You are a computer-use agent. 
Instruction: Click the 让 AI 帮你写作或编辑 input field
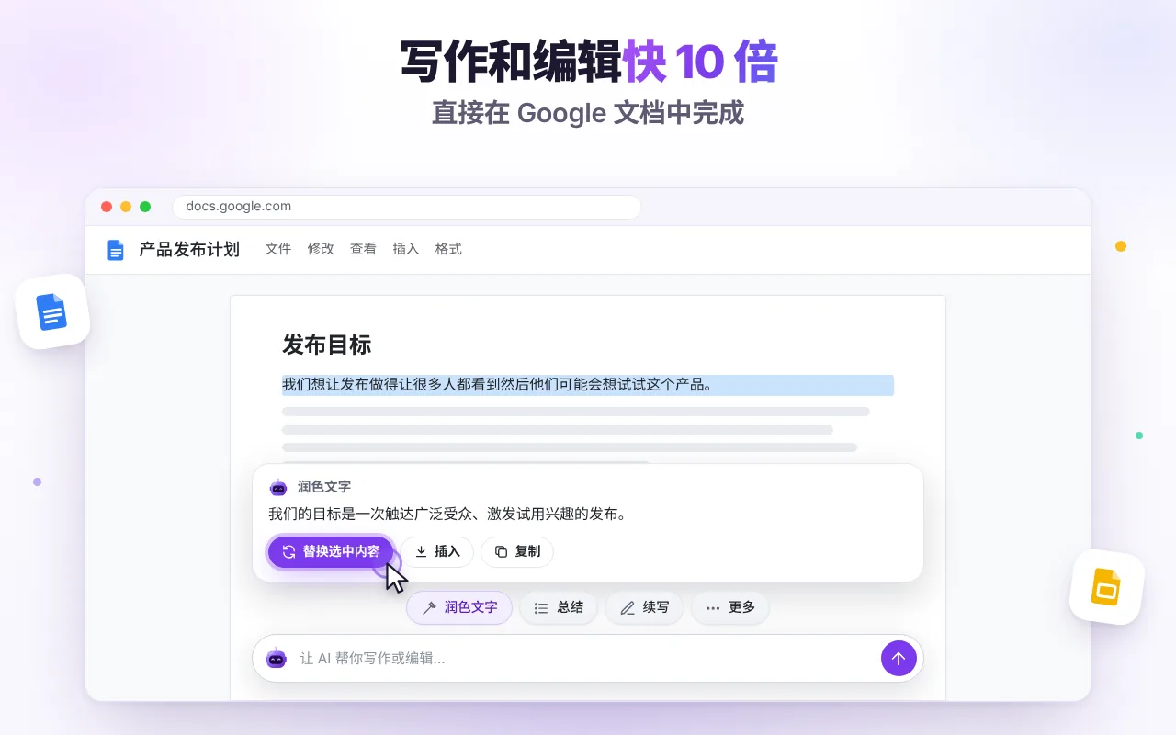[x=588, y=658]
